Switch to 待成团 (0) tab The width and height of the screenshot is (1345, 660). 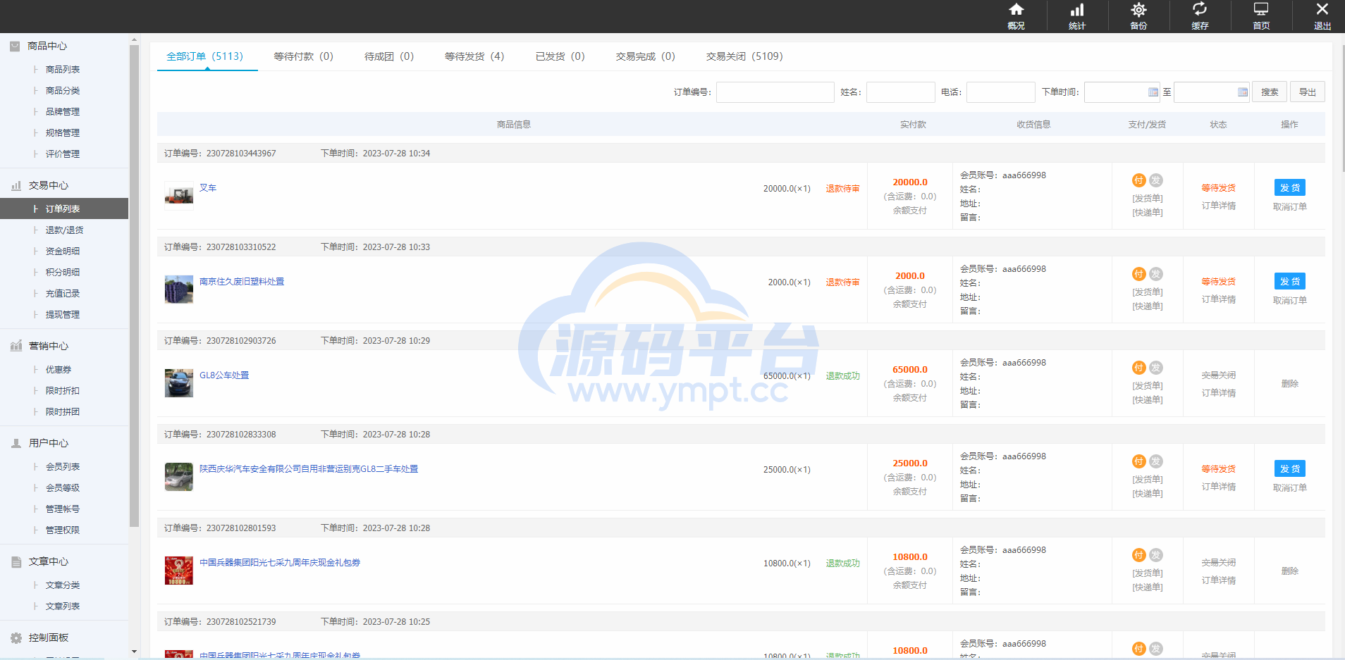389,56
